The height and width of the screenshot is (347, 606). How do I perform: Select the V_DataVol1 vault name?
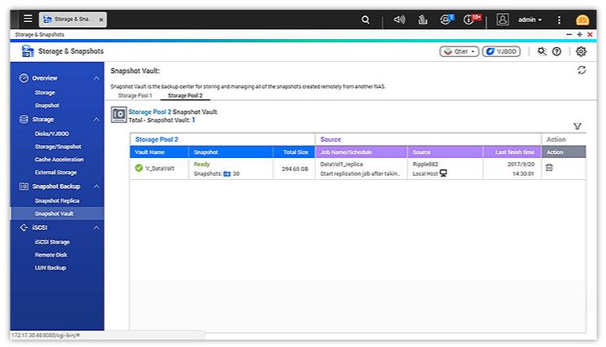(160, 169)
